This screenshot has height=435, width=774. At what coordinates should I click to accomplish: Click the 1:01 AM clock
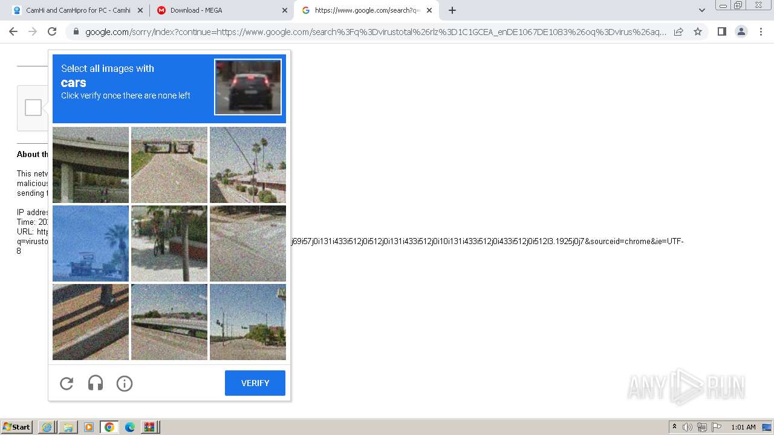click(x=743, y=427)
